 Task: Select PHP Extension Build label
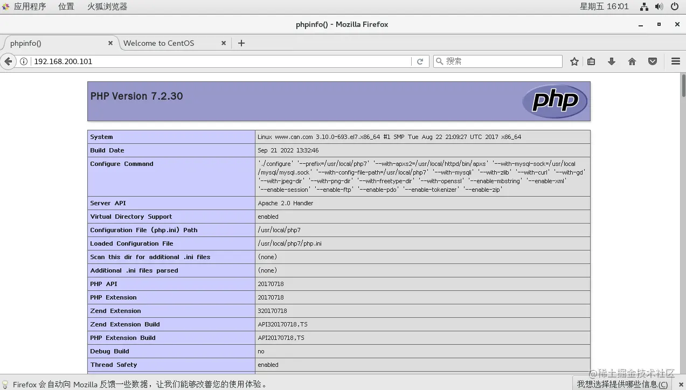[123, 338]
